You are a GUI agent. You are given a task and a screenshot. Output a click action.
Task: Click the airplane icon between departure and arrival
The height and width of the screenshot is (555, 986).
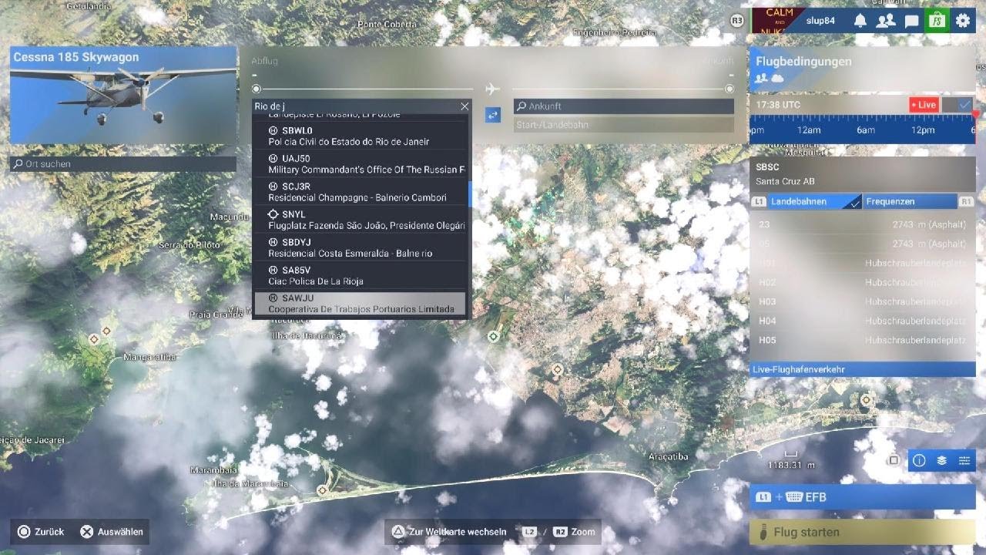tap(493, 89)
